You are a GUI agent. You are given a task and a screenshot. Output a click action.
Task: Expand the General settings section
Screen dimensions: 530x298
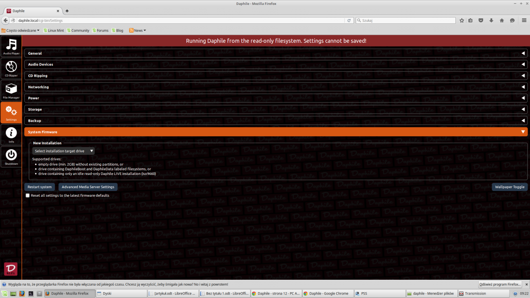point(276,54)
